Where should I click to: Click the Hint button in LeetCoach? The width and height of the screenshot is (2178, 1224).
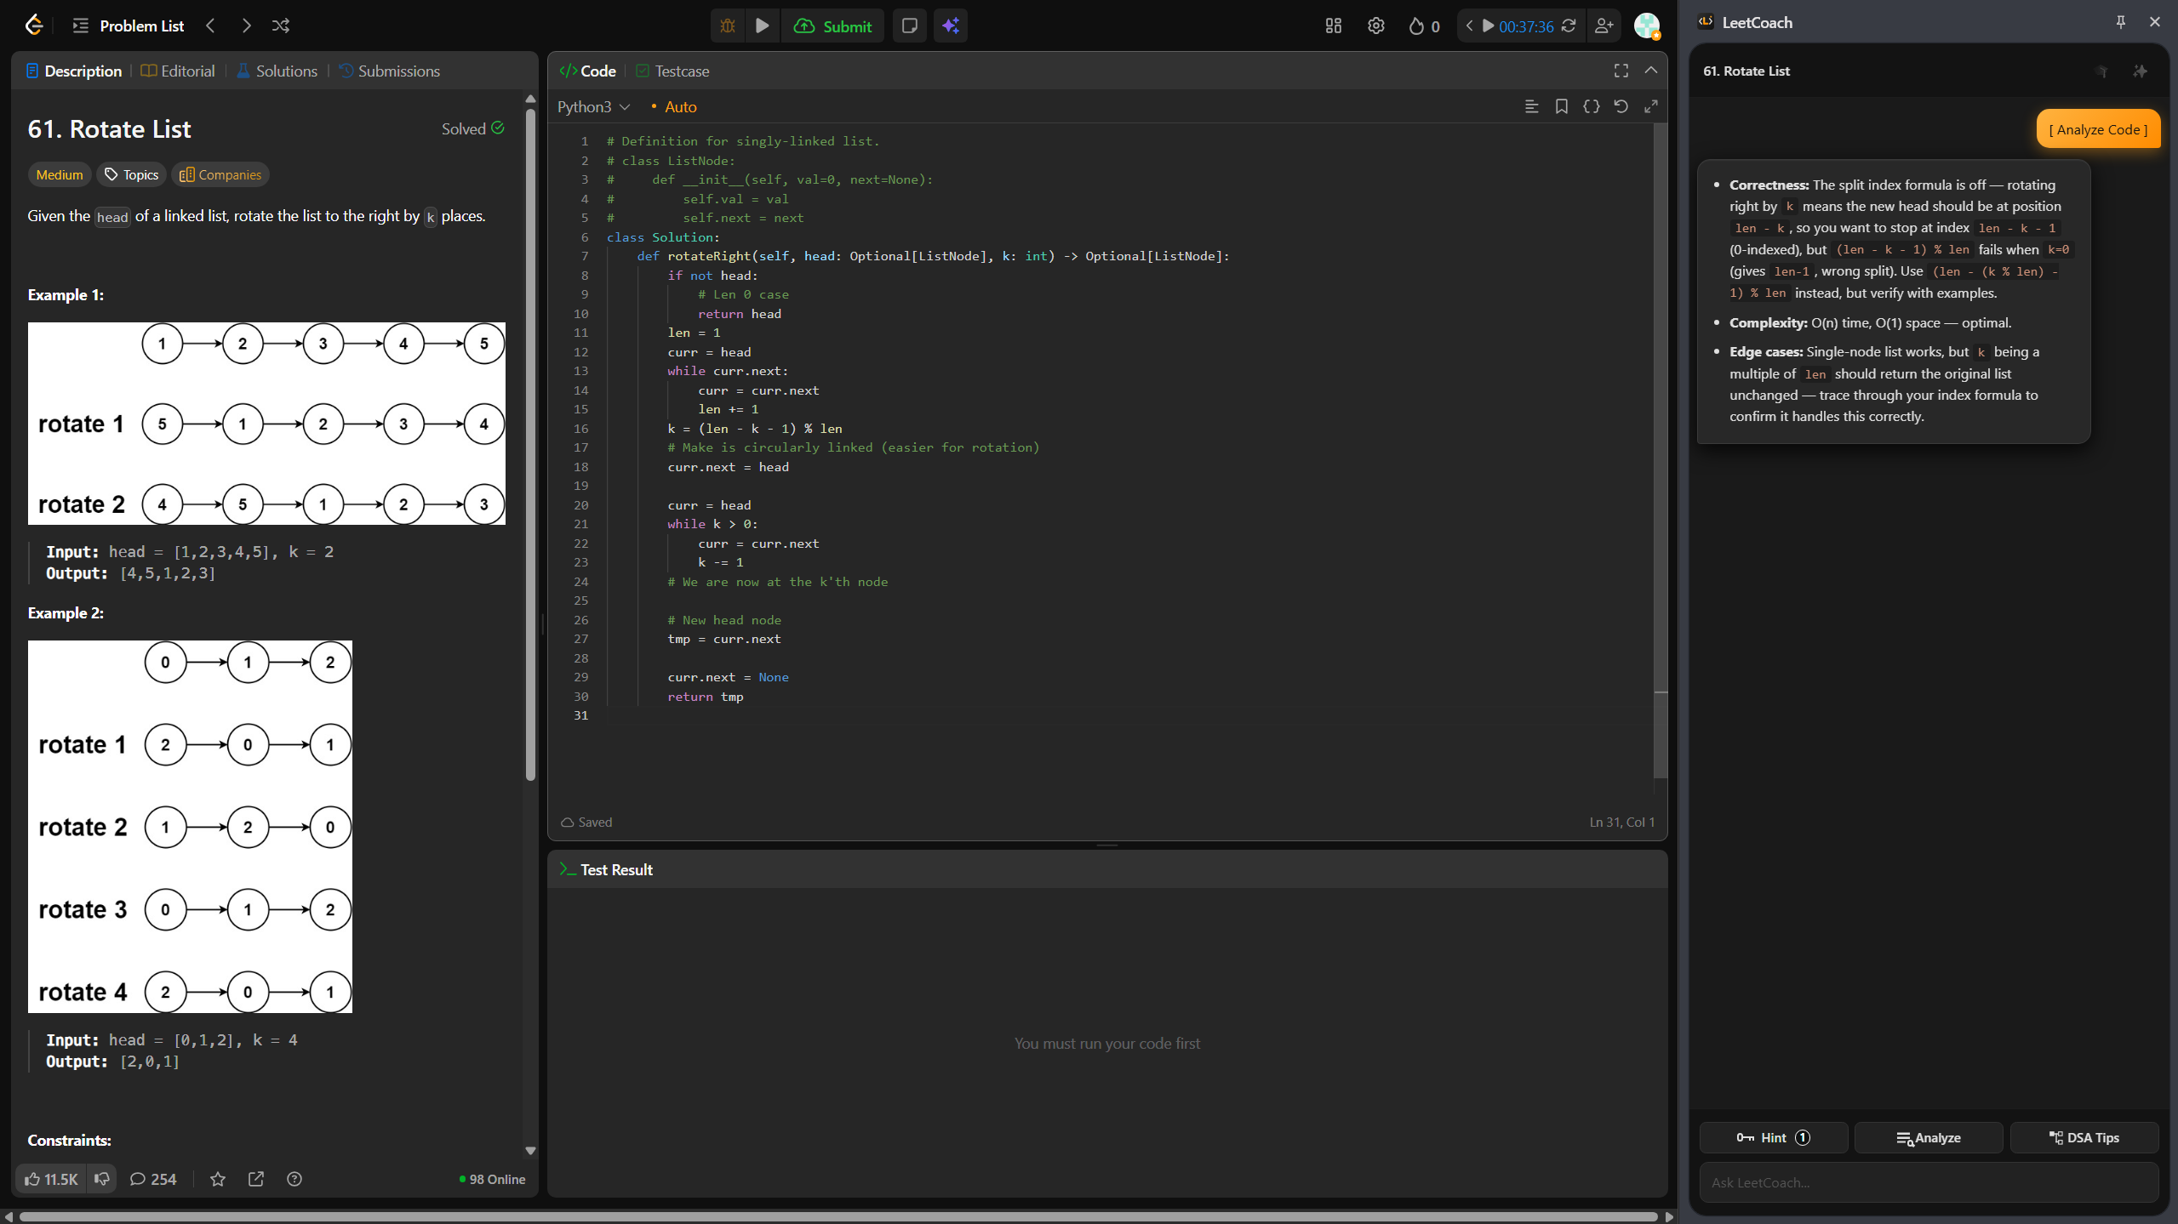point(1773,1137)
